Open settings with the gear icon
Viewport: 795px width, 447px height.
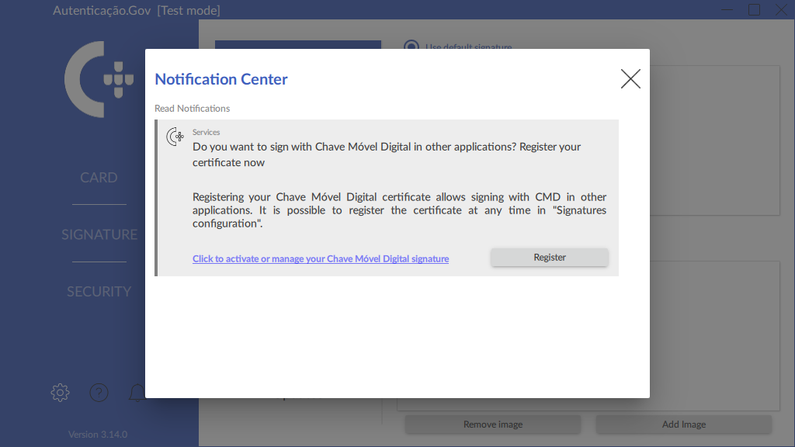60,393
